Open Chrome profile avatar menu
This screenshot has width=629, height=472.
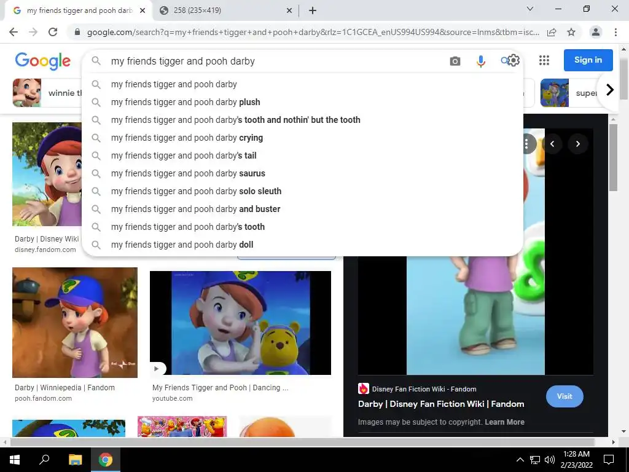tap(596, 32)
